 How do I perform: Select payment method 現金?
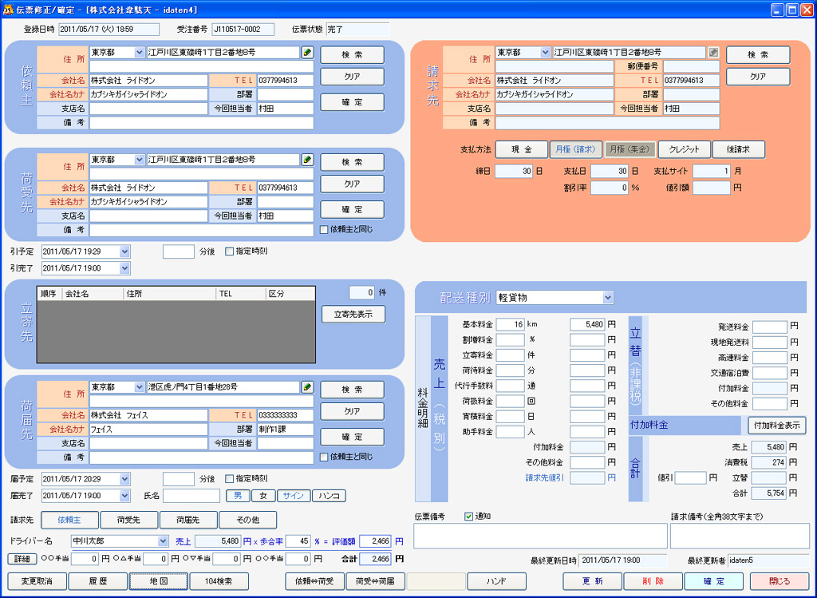522,149
